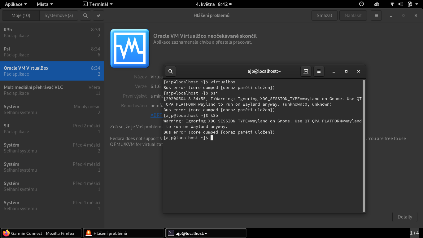The image size is (423, 238).
Task: Click the Firefox icon in the taskbar
Action: coord(6,233)
